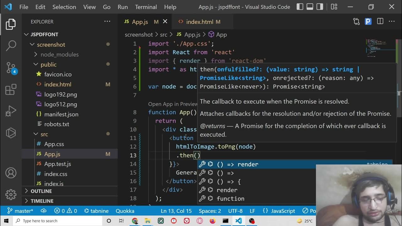
Task: Click the master branch status bar button
Action: (20, 211)
